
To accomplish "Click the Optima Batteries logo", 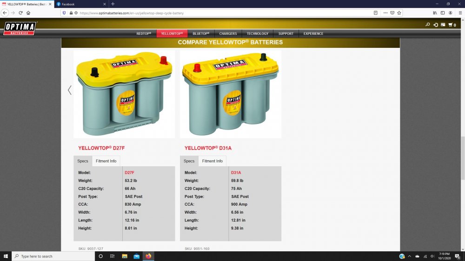I will click(x=20, y=28).
